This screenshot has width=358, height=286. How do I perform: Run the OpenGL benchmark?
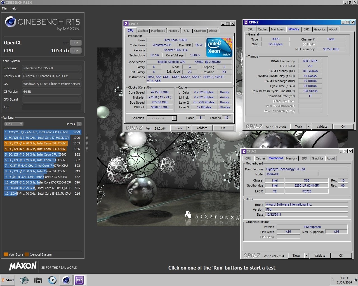76,43
